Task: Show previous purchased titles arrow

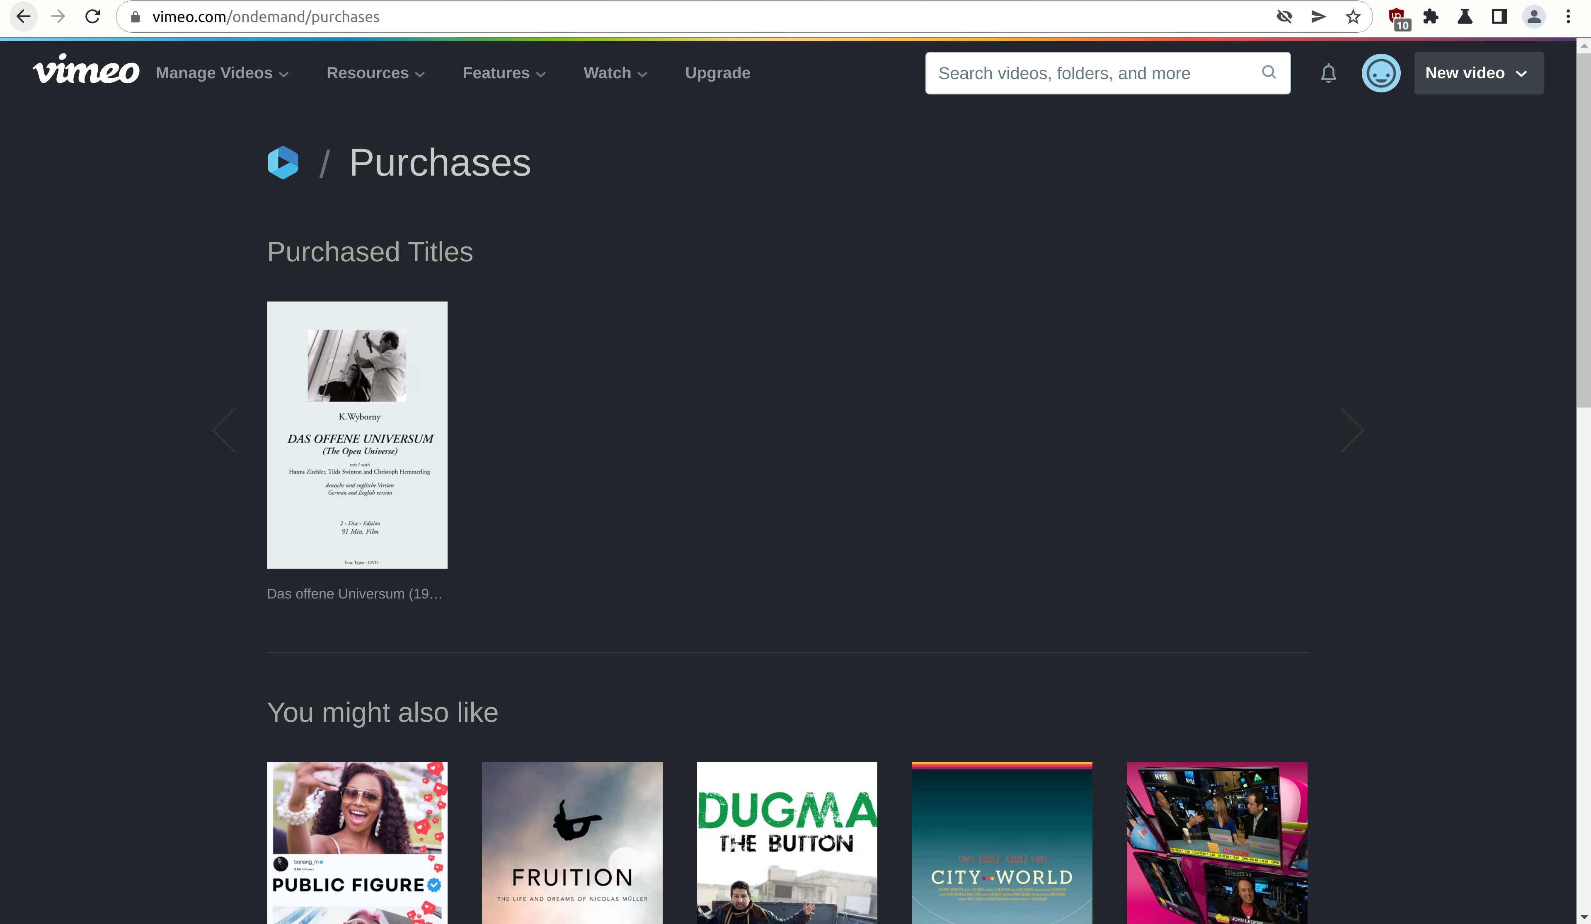Action: (x=224, y=430)
